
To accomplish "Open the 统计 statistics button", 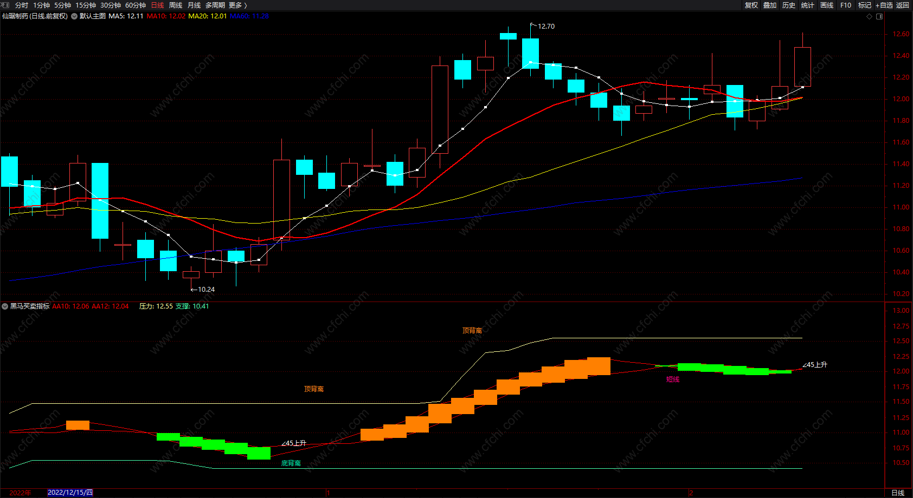I will (808, 5).
